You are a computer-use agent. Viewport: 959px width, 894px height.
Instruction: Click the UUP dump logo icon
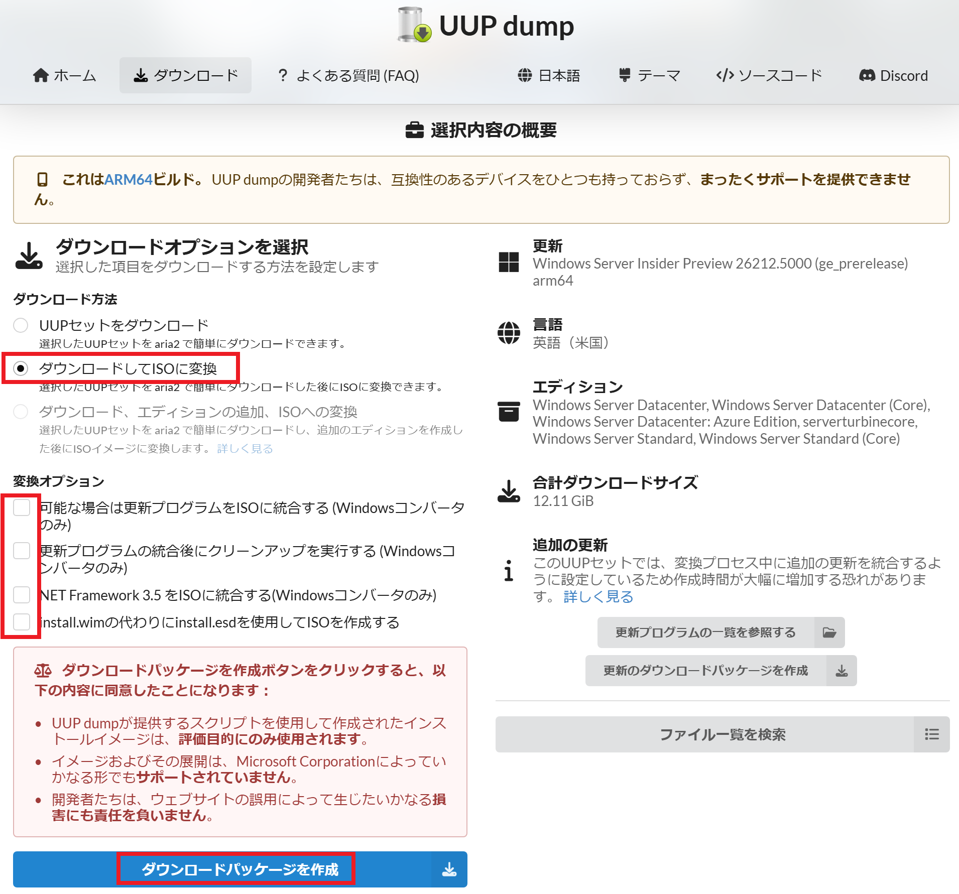click(414, 25)
